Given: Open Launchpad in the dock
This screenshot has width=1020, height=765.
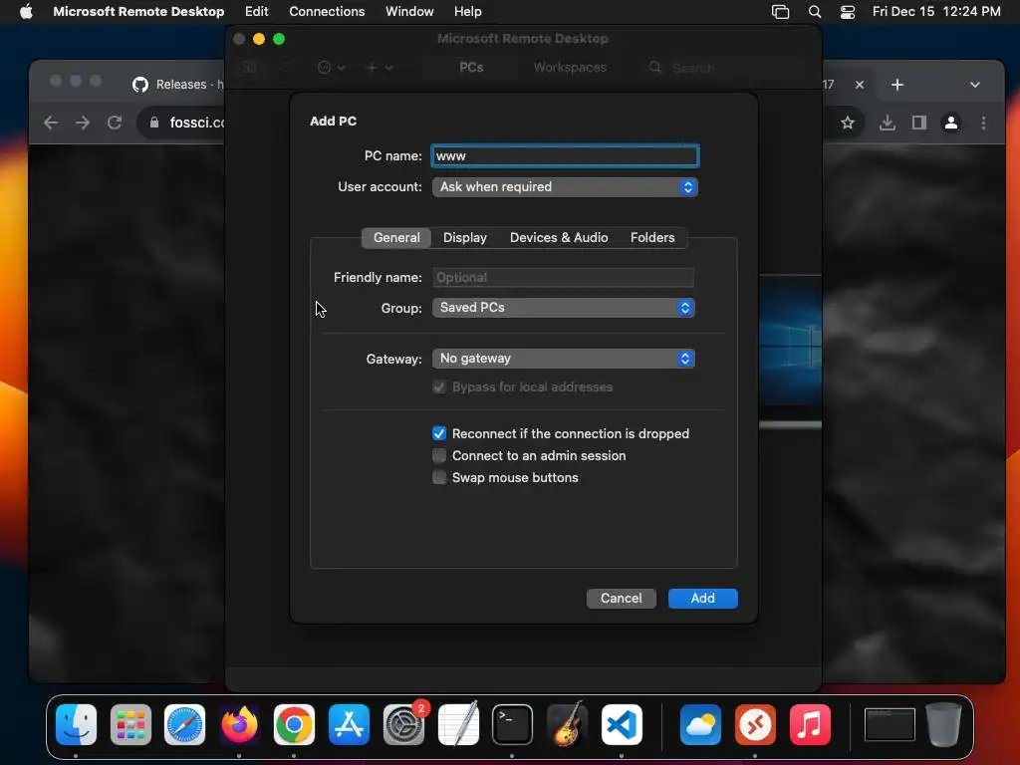Looking at the screenshot, I should (130, 724).
